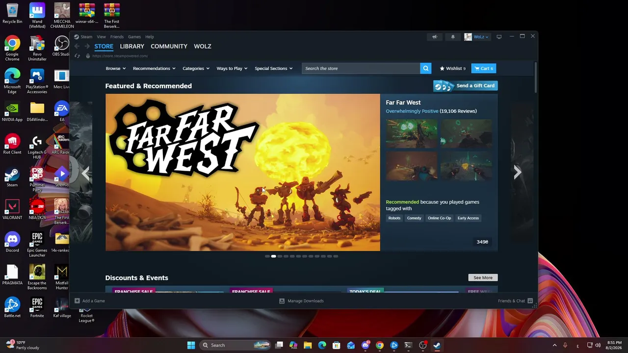Click the Far Far West game title

403,102
